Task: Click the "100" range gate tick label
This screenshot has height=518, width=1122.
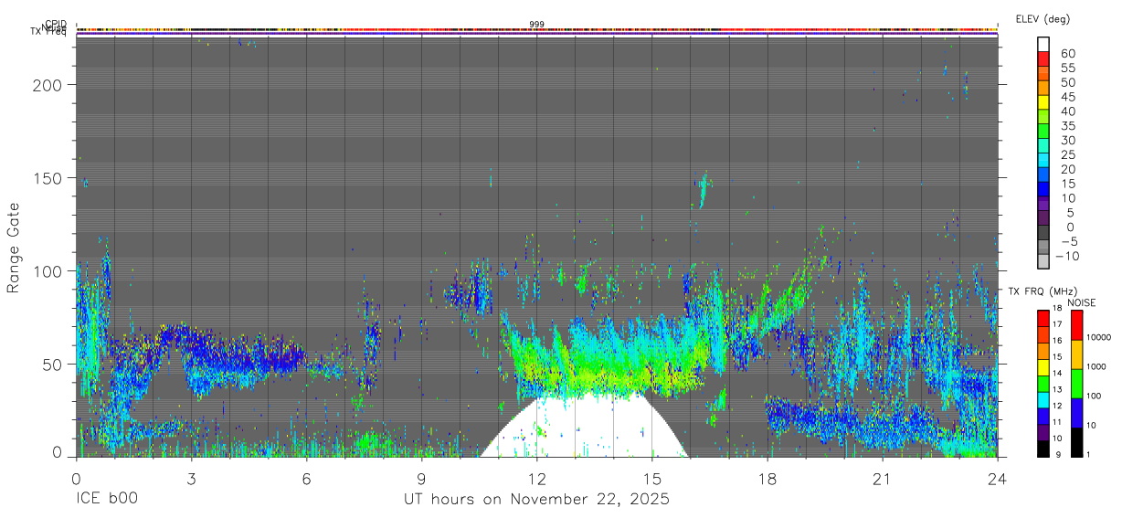Action: tap(48, 271)
